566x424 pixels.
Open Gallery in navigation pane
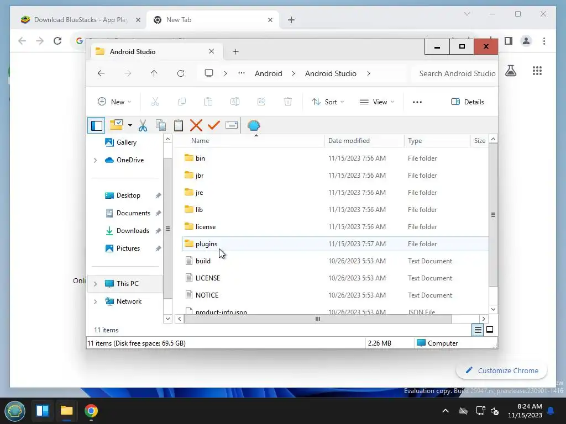121,142
